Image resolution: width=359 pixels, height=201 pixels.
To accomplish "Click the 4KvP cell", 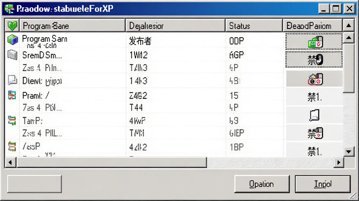I will (137, 121).
